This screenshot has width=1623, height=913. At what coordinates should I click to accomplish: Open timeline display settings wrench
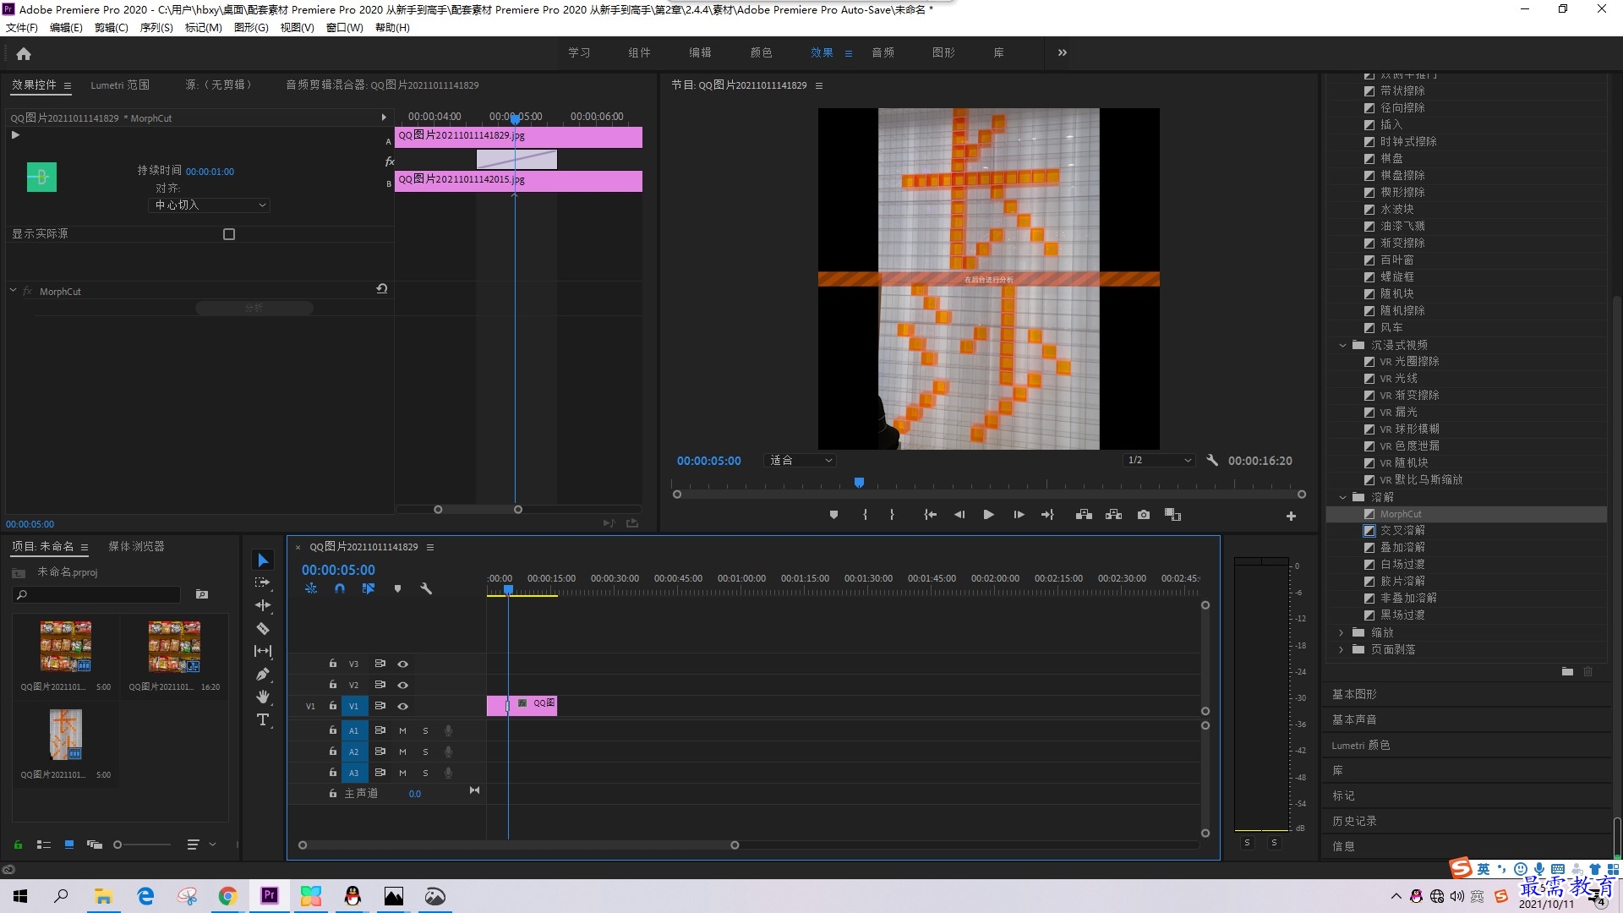pyautogui.click(x=426, y=588)
